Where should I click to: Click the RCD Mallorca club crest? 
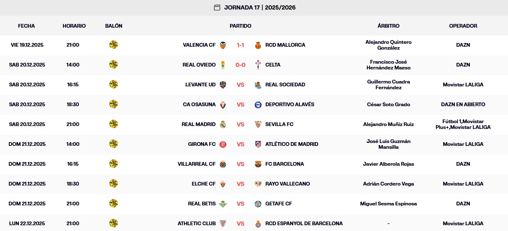pos(258,45)
